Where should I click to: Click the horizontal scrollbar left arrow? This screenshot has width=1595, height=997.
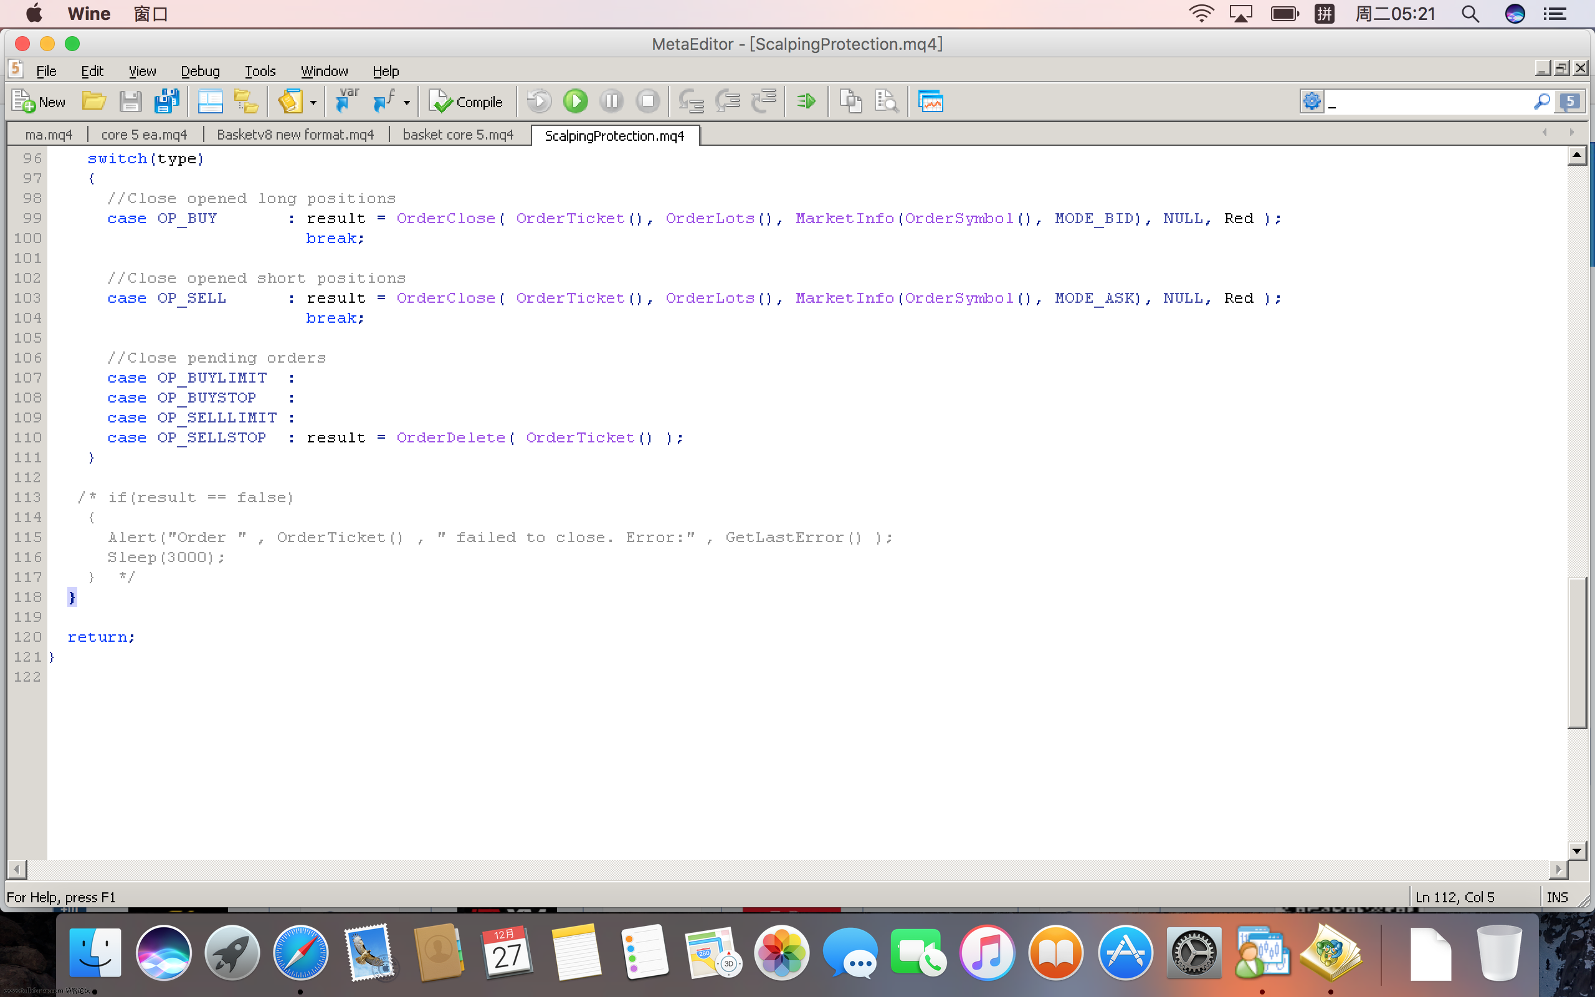tap(17, 869)
